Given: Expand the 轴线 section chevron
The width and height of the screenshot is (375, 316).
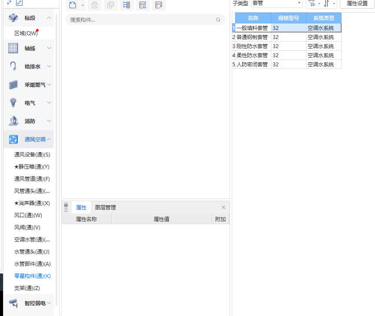Looking at the screenshot, I should click(49, 48).
